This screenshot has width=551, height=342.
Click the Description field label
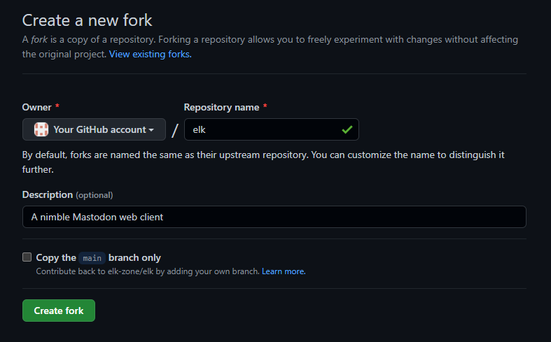pyautogui.click(x=47, y=194)
